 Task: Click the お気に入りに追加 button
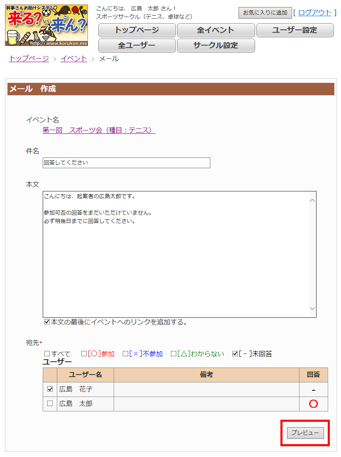point(264,12)
